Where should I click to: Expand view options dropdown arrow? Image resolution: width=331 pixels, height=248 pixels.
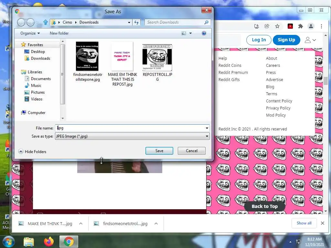(x=190, y=33)
